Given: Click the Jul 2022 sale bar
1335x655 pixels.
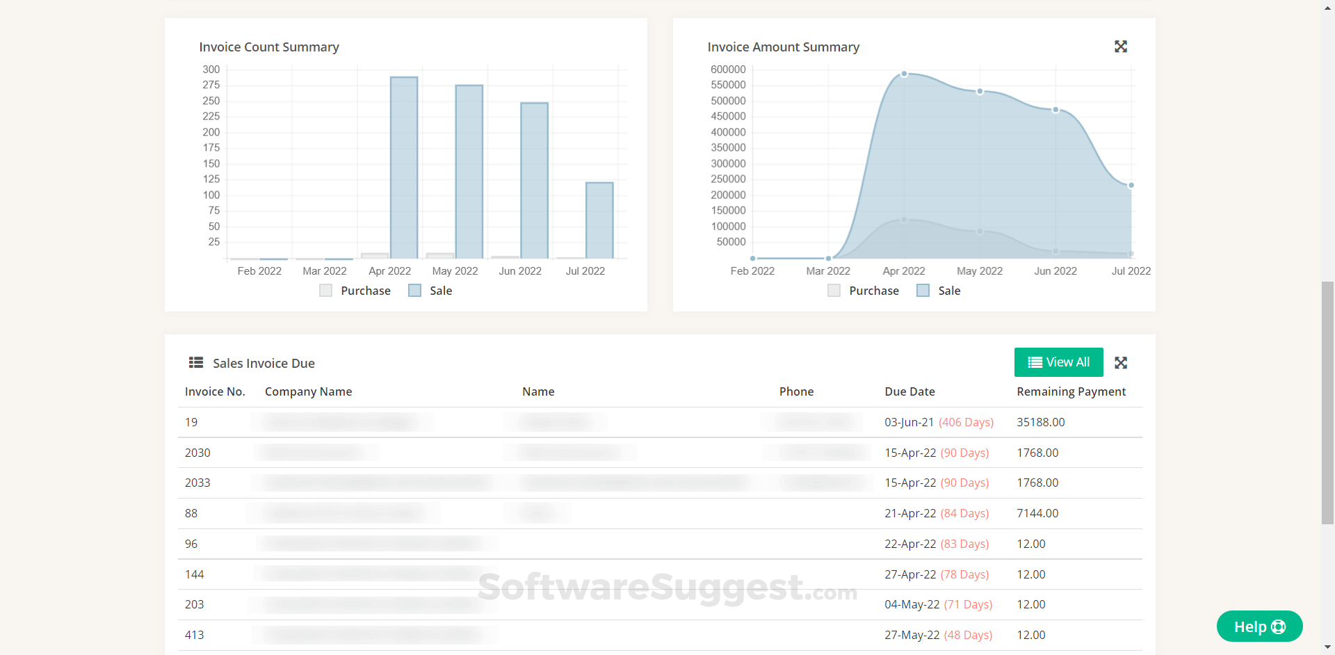Looking at the screenshot, I should [x=599, y=220].
